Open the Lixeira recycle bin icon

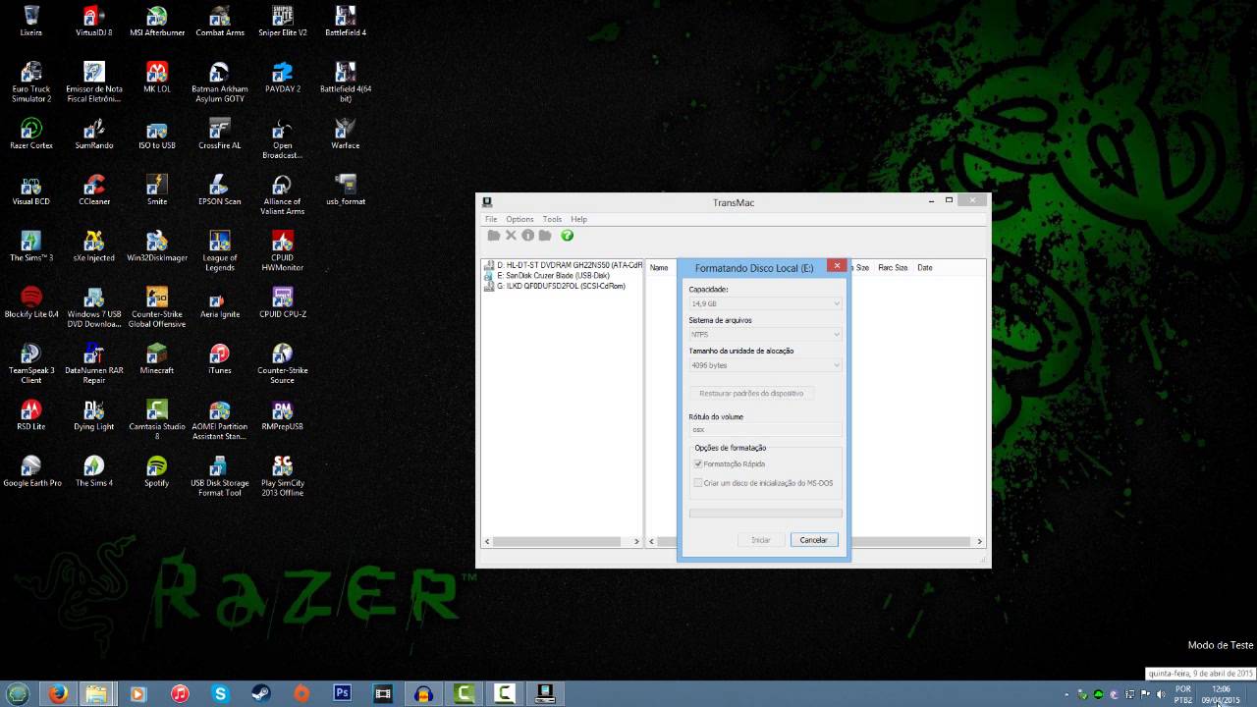31,21
